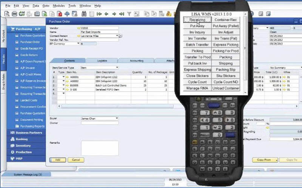
Task: Open A/P Credit Memo in sidebar
Action: pyautogui.click(x=31, y=74)
